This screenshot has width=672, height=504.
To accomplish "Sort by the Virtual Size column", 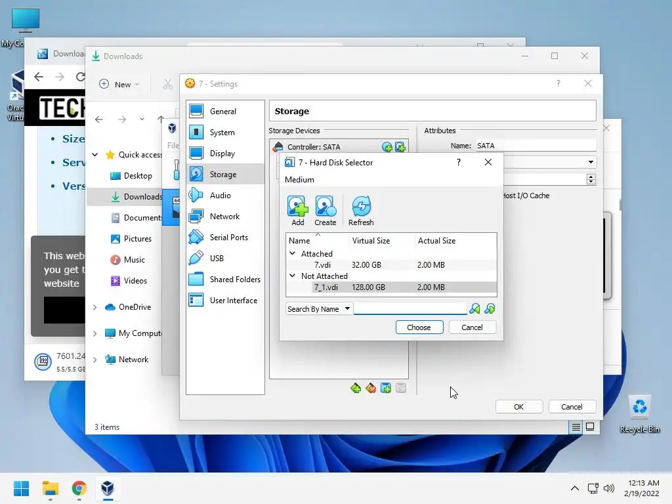I will [383, 241].
